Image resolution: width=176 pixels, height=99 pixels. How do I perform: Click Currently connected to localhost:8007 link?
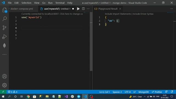point(52,14)
